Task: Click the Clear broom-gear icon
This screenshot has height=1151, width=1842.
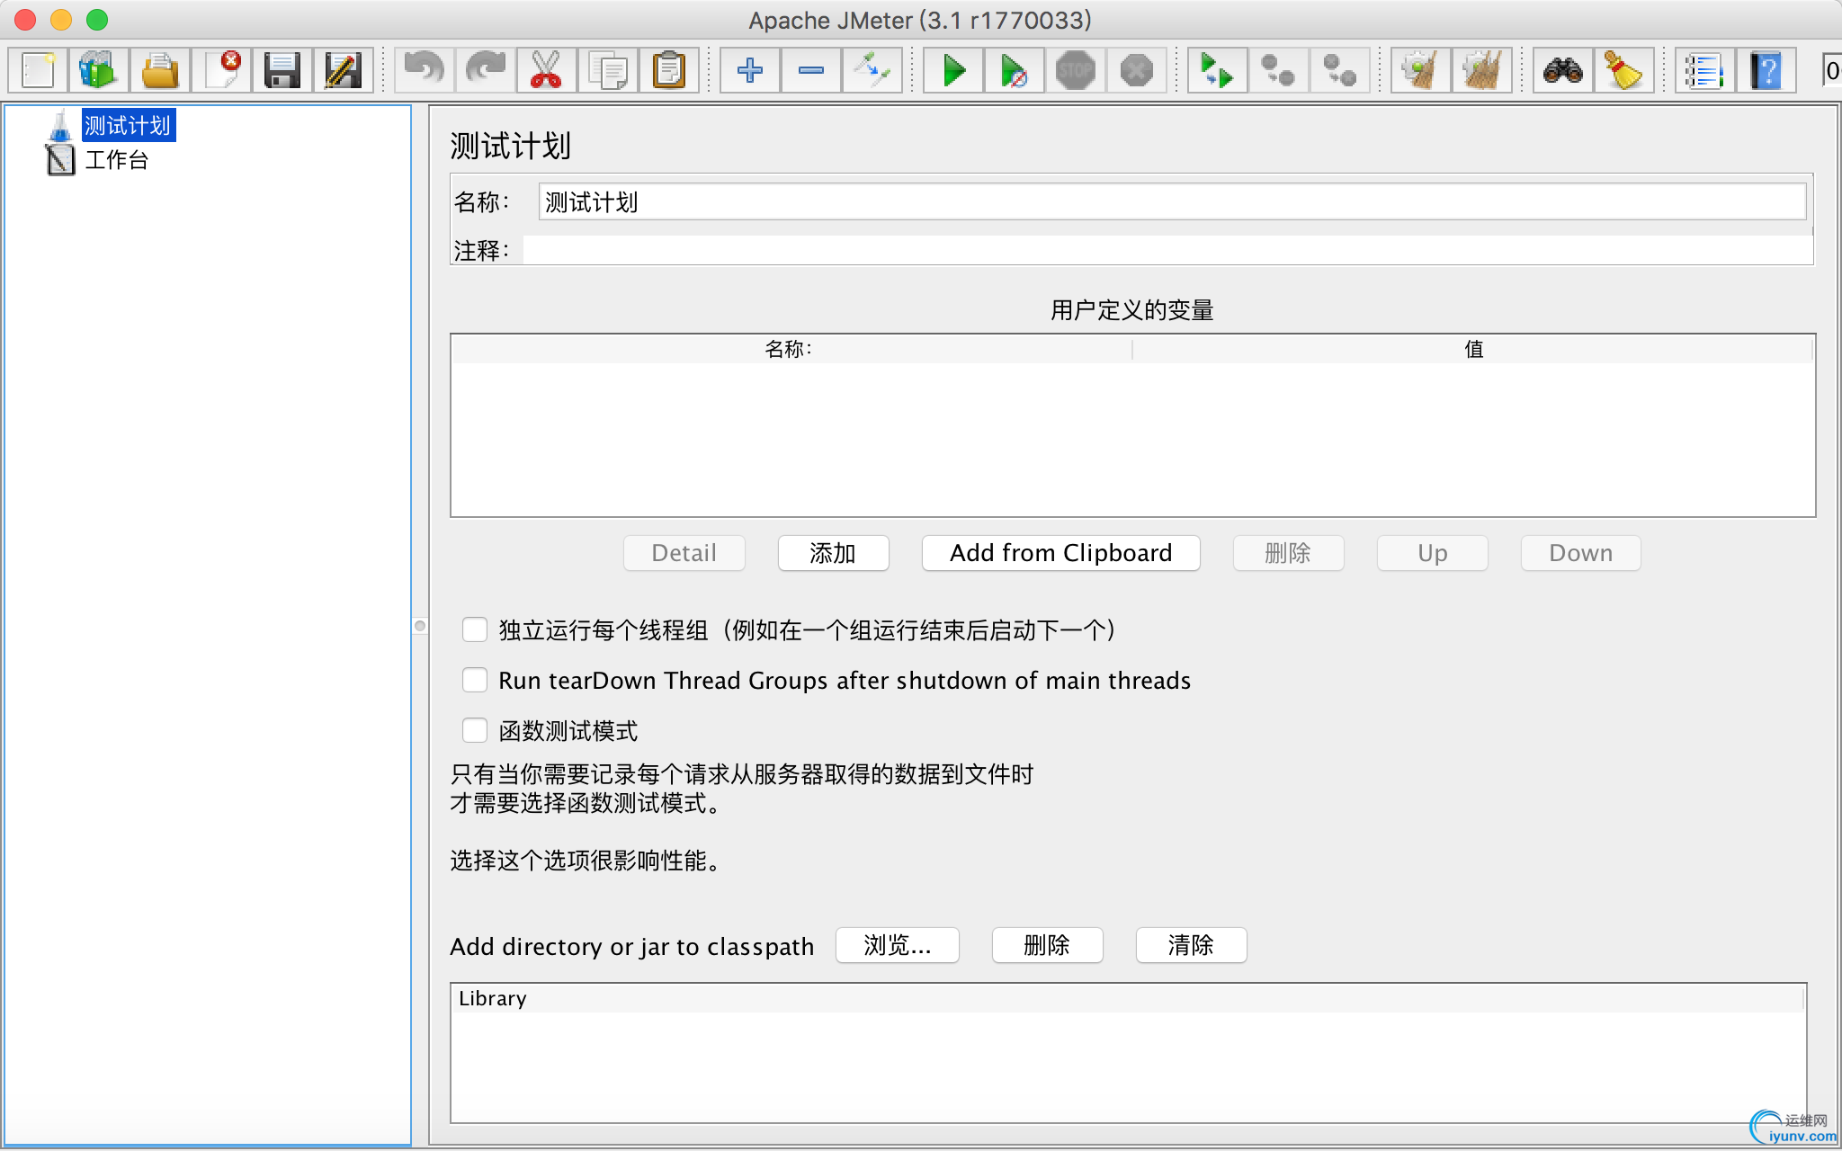Action: coord(1421,70)
